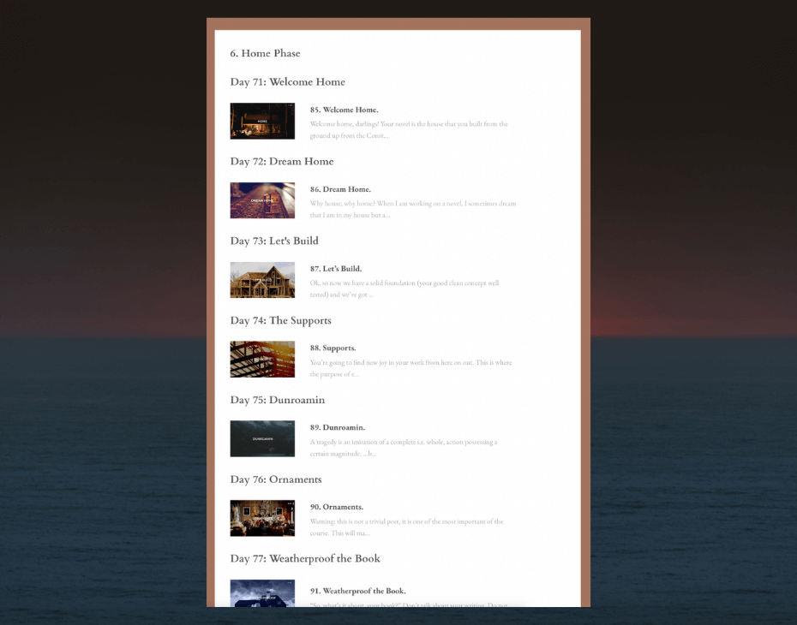
Task: Click heading 'Day 72: Dream Home'
Action: pos(282,162)
